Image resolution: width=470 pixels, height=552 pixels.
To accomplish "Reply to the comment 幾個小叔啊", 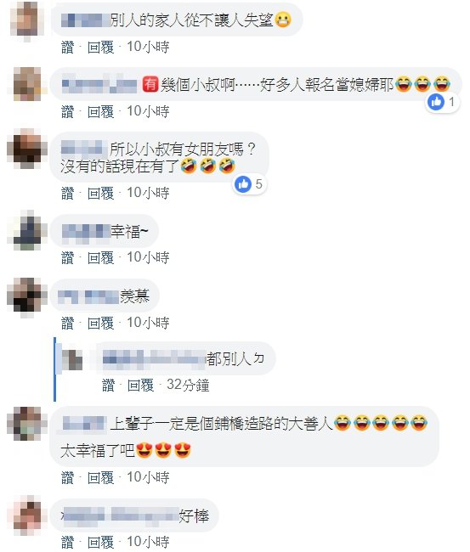I will click(101, 112).
